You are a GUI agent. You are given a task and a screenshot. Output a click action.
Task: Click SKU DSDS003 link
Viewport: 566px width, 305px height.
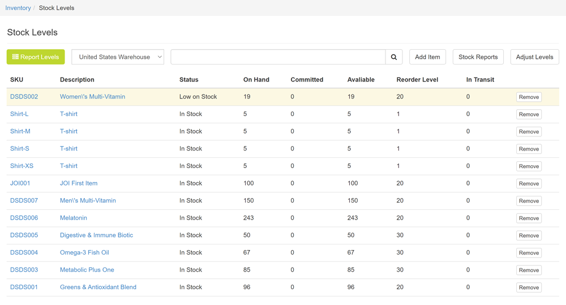[x=24, y=270]
